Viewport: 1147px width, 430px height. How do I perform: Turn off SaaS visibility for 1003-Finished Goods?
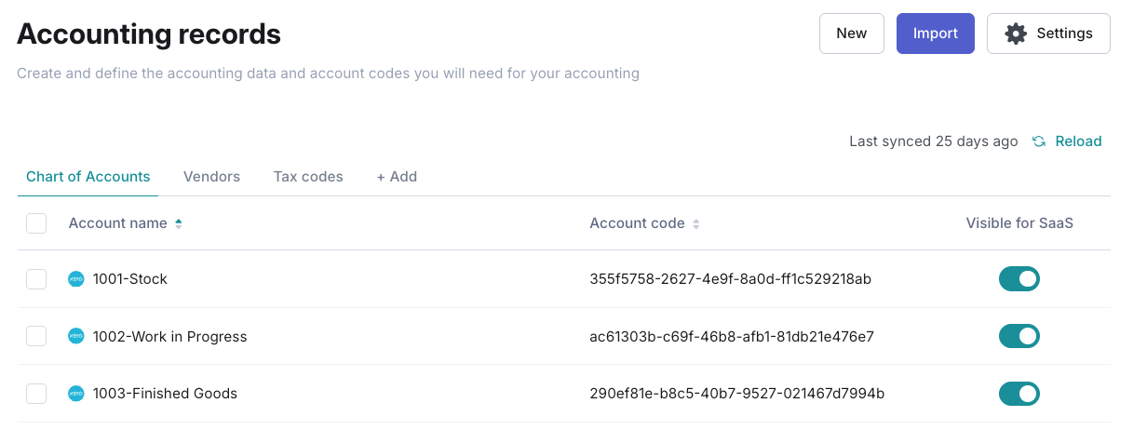[1019, 394]
